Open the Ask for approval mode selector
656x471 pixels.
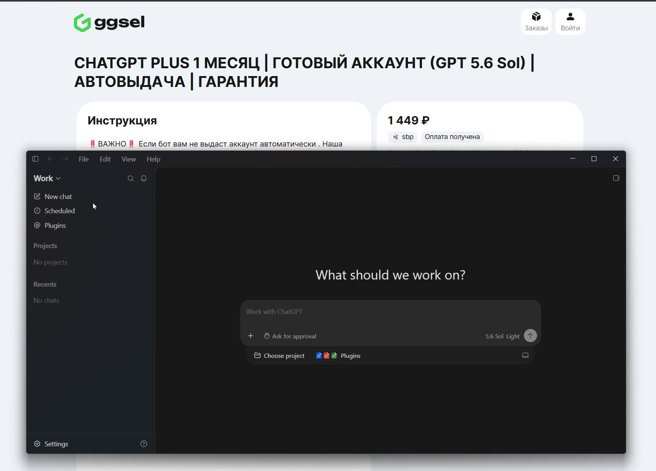(x=290, y=336)
